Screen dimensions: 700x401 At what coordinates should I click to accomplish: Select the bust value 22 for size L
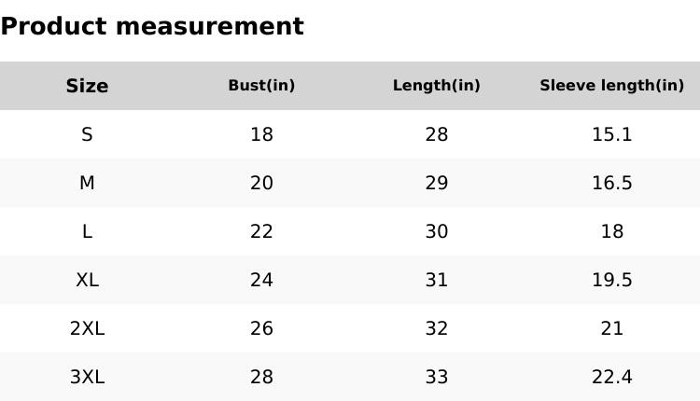tap(261, 231)
